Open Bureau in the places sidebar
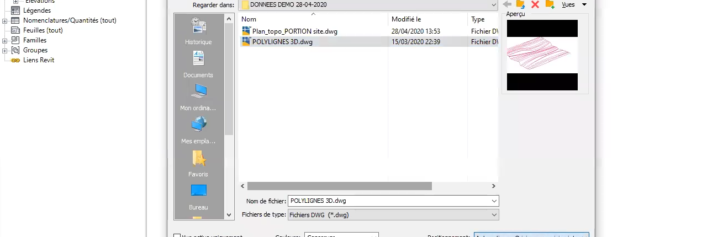Image resolution: width=718 pixels, height=237 pixels. coord(198,196)
